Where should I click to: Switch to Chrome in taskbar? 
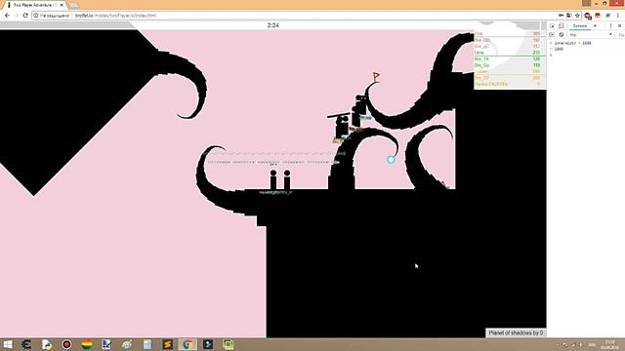coord(187,344)
